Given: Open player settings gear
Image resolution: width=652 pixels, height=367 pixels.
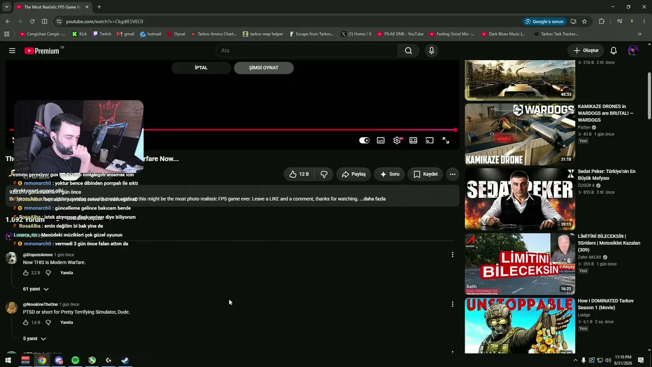Looking at the screenshot, I should [397, 141].
